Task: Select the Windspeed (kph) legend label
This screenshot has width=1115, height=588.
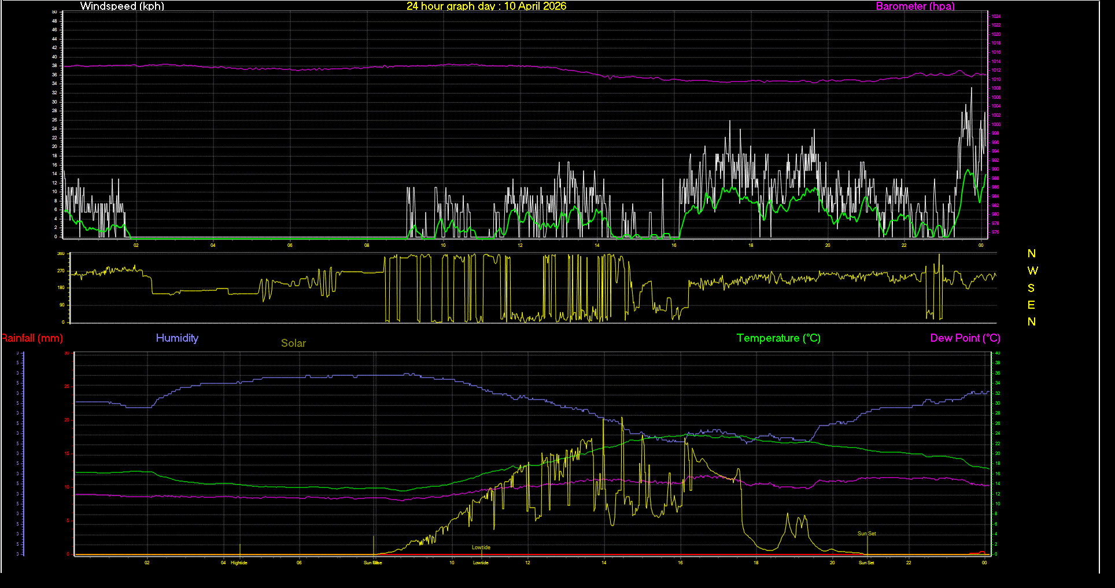Action: pos(121,6)
